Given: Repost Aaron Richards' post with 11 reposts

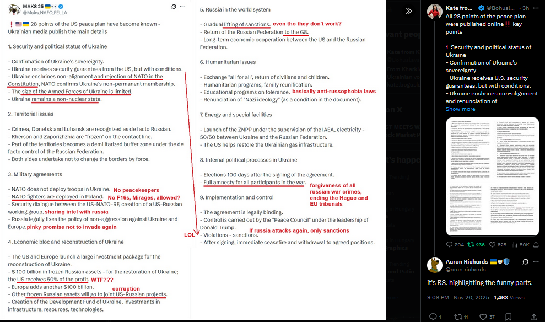Looking at the screenshot, I should [461, 317].
